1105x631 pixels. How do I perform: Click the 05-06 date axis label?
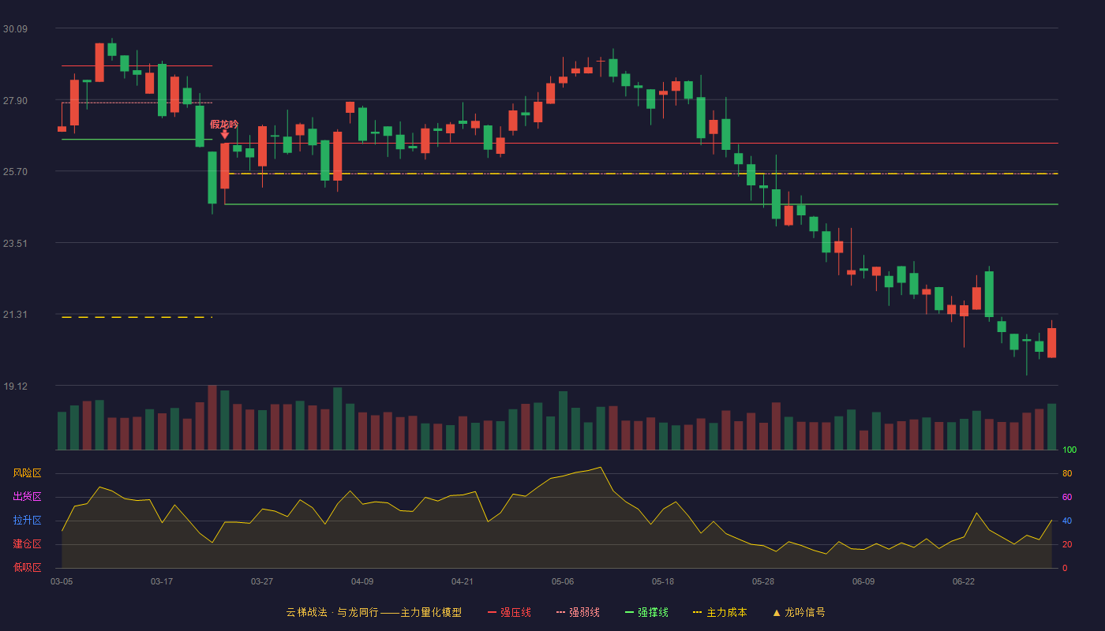point(563,581)
